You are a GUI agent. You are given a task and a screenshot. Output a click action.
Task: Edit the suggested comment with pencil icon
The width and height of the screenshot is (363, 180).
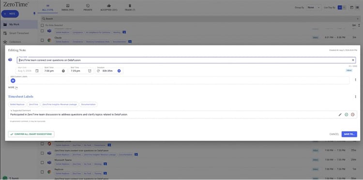click(340, 115)
